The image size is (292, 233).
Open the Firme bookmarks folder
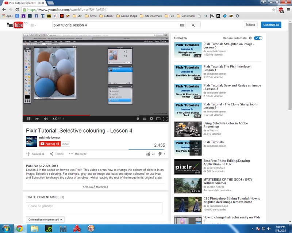click(x=91, y=16)
